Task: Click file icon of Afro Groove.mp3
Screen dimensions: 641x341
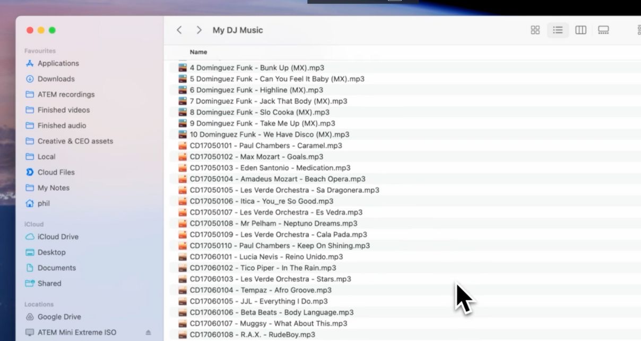Action: coord(182,291)
